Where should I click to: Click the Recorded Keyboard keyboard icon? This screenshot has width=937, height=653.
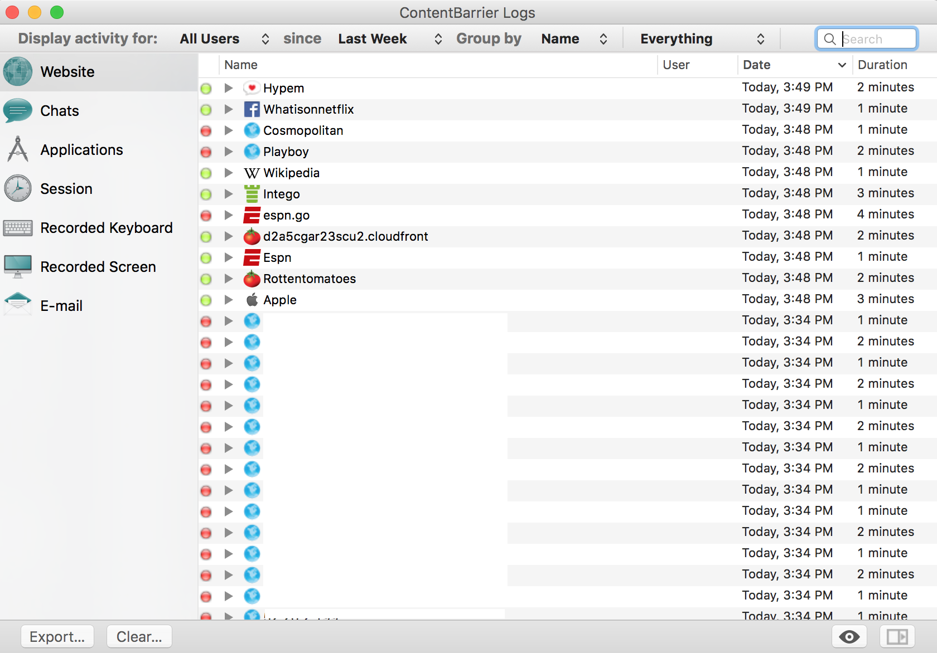point(18,228)
